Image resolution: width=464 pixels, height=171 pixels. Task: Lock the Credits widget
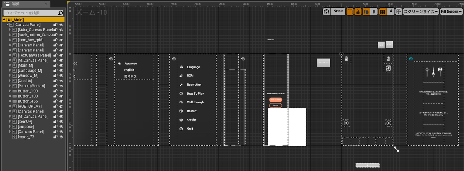56,81
